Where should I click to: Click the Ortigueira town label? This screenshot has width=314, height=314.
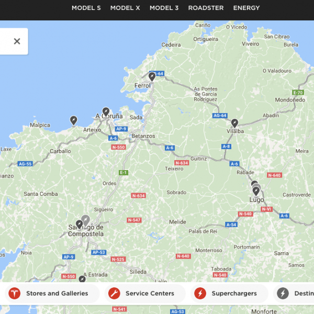(x=206, y=39)
